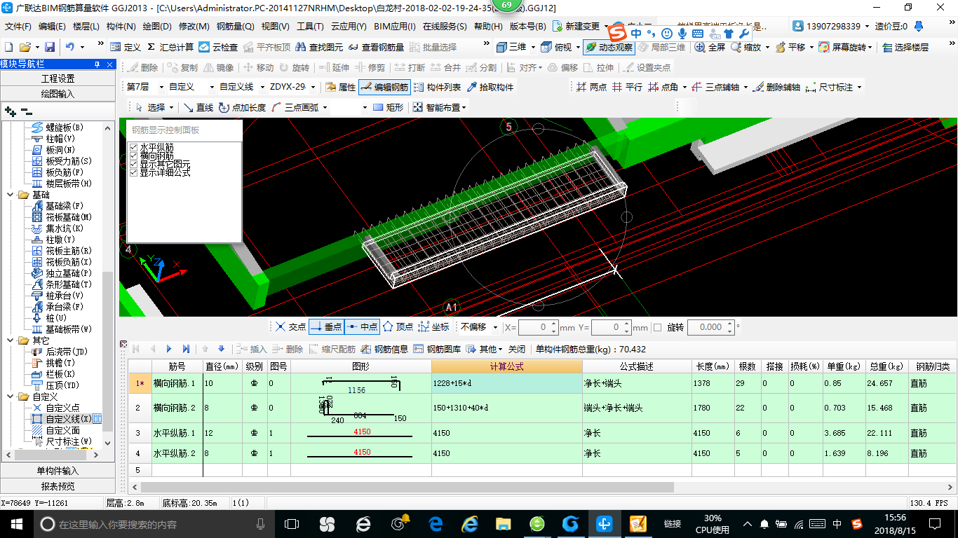Click the 单构件输入 button
Viewport: 958px width, 538px height.
pyautogui.click(x=58, y=471)
